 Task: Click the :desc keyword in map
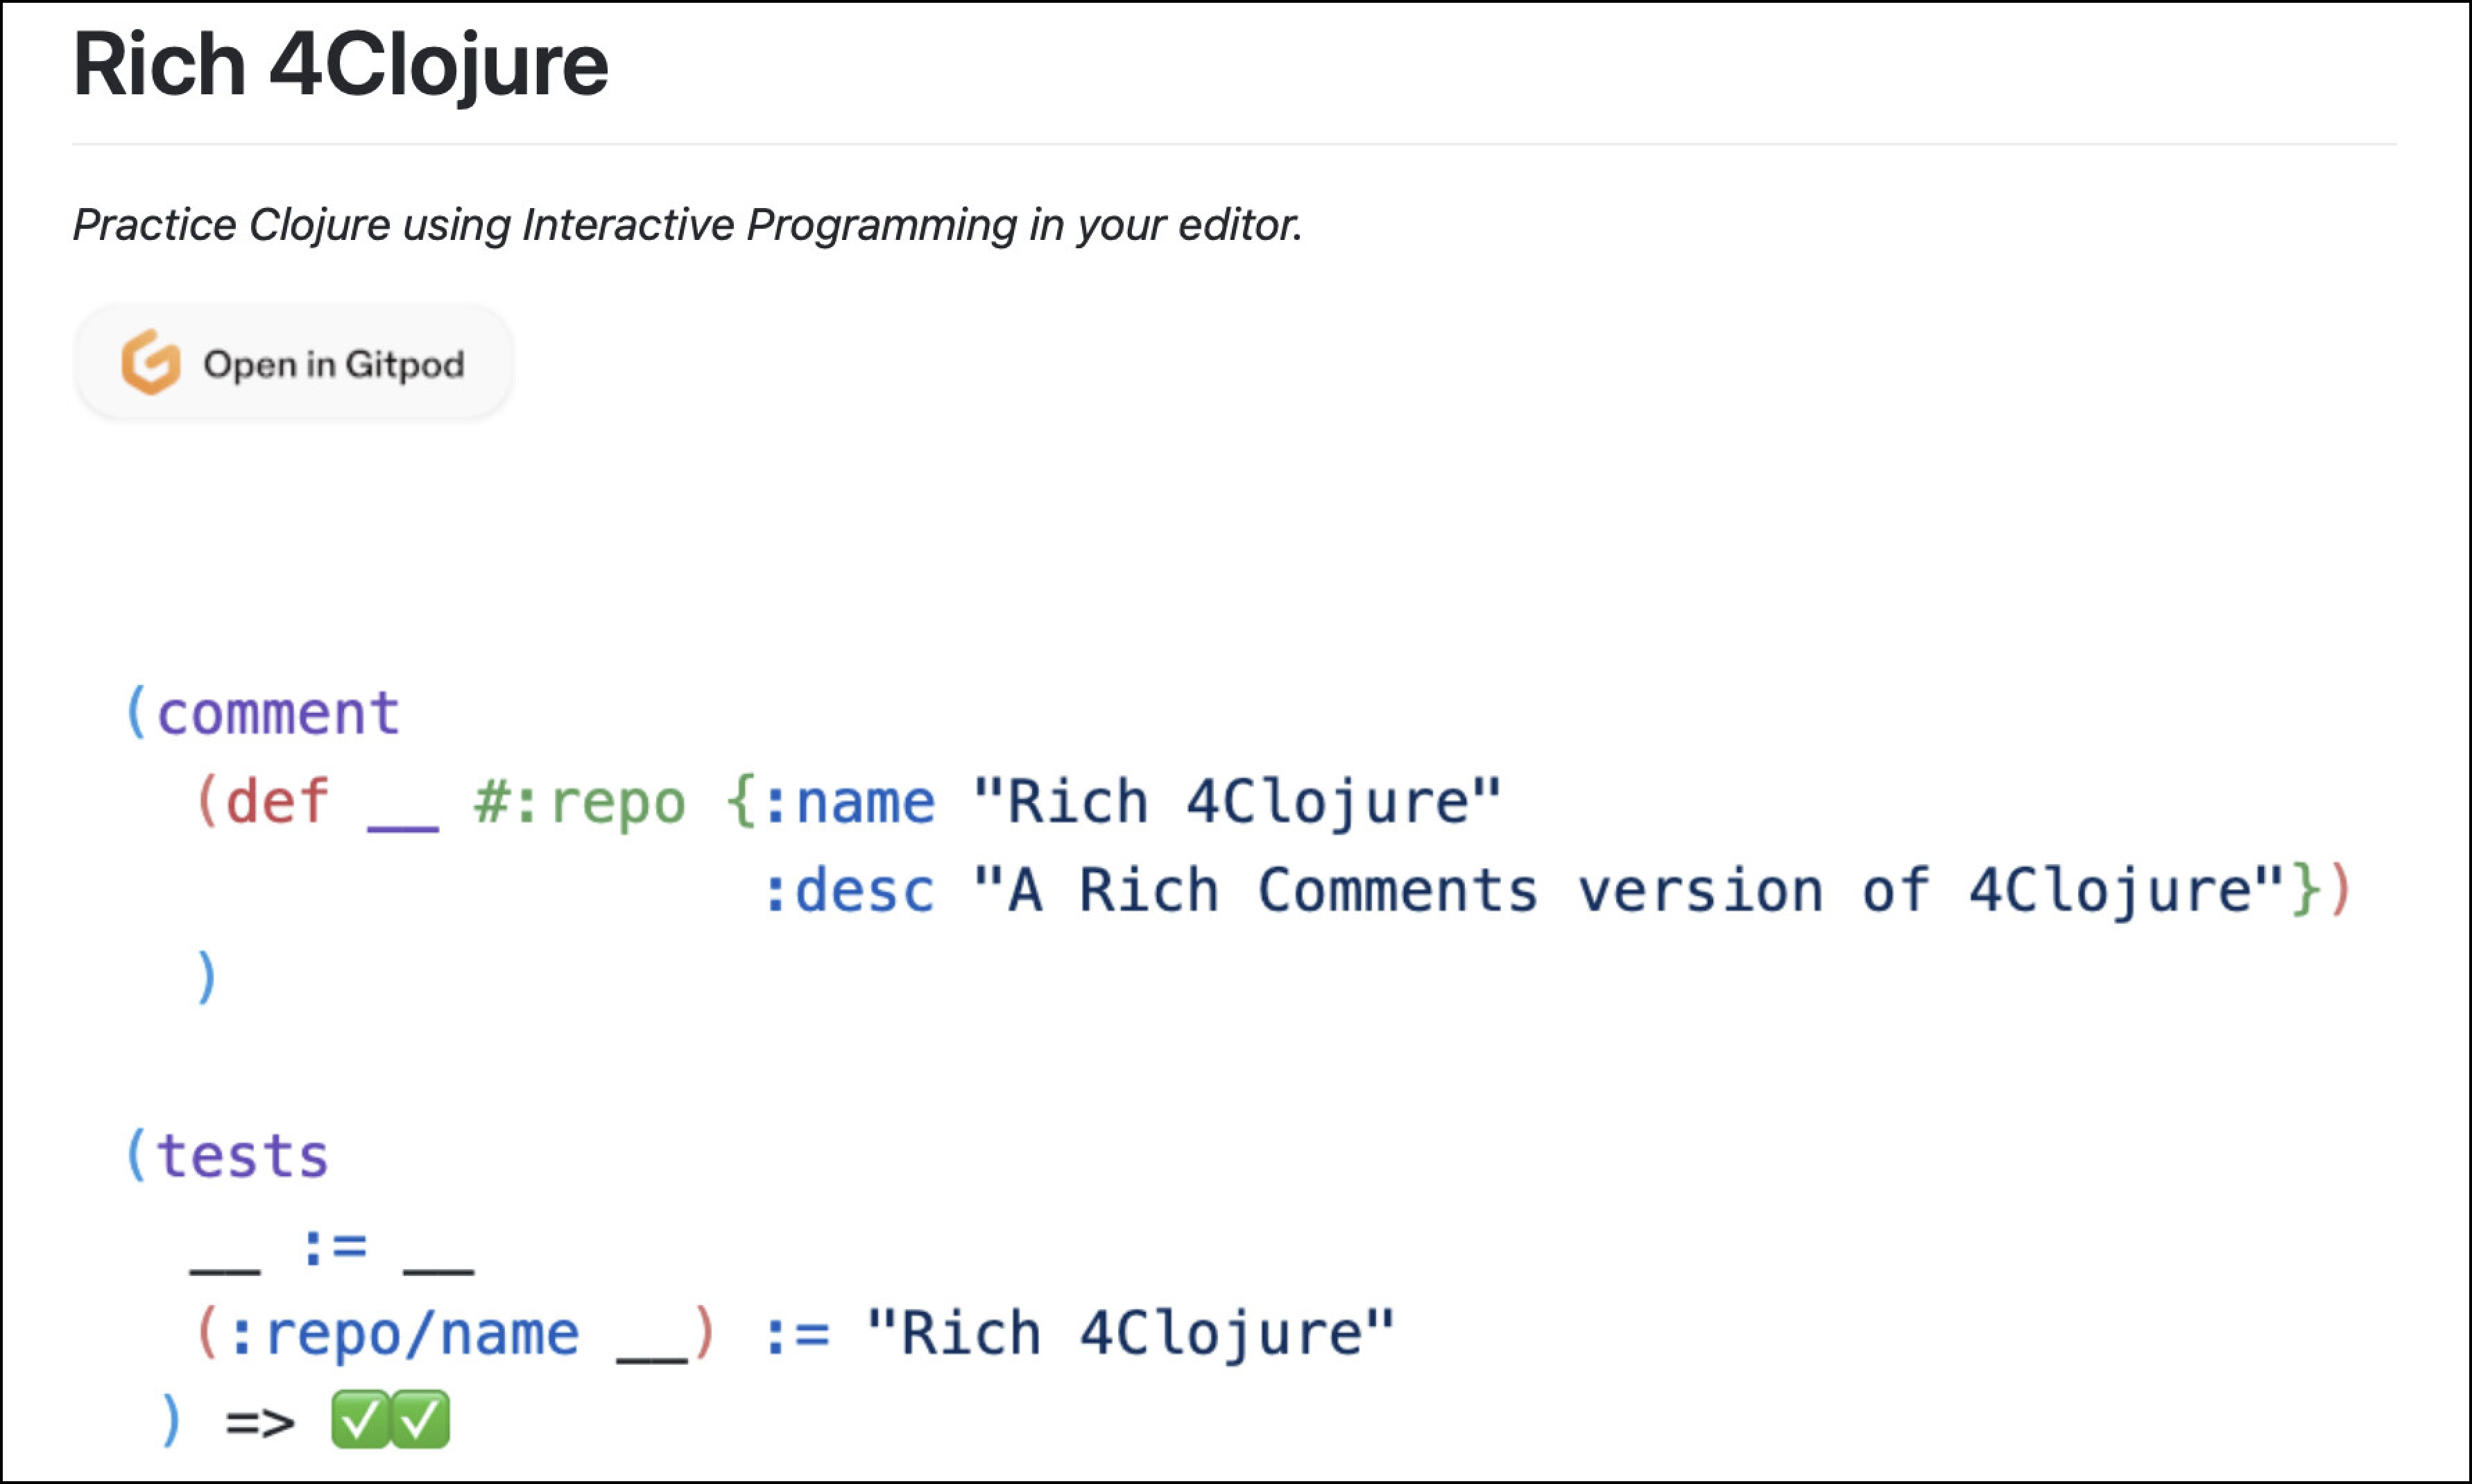click(849, 891)
